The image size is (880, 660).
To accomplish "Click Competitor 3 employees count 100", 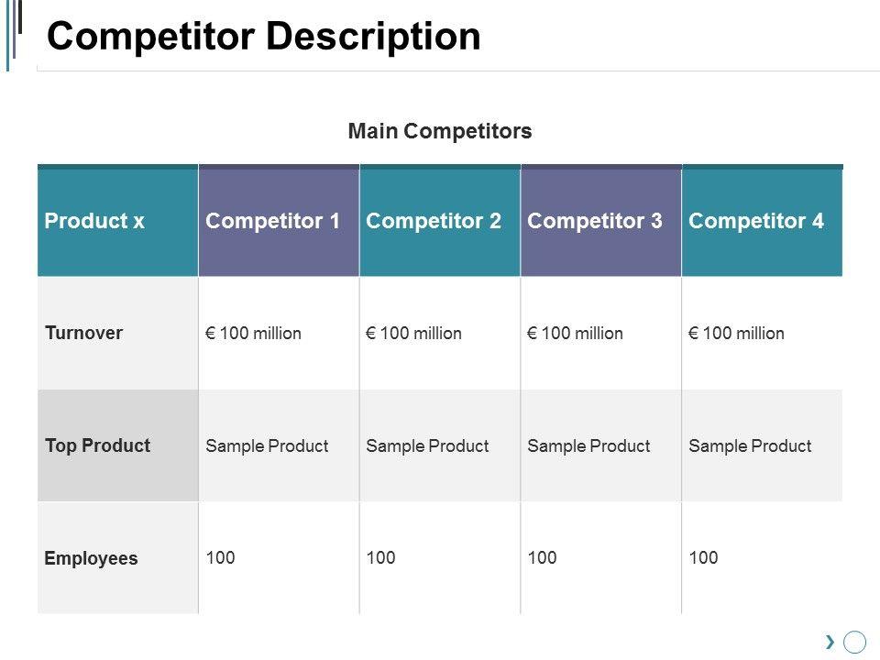I will point(543,557).
